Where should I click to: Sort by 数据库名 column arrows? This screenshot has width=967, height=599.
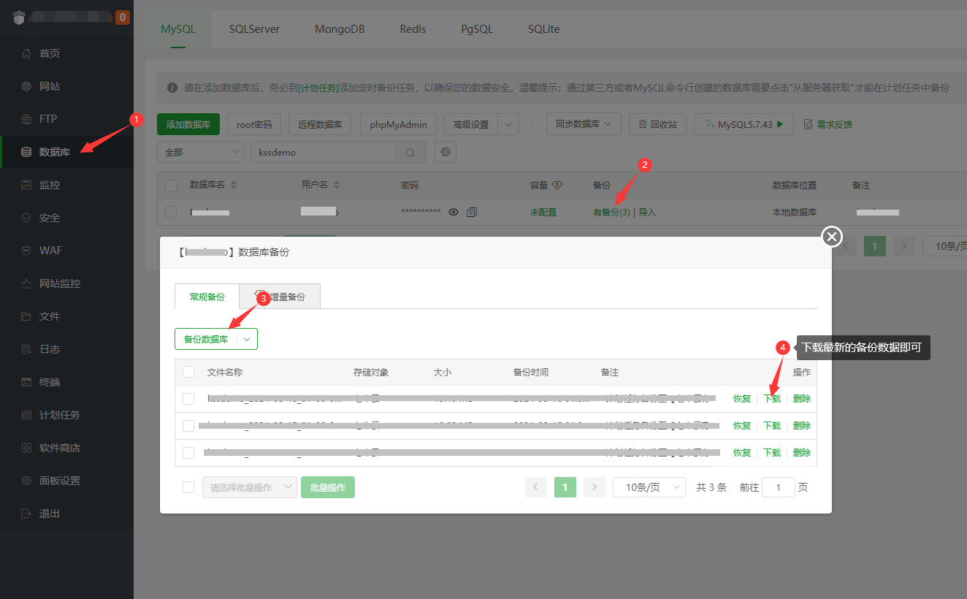[235, 186]
